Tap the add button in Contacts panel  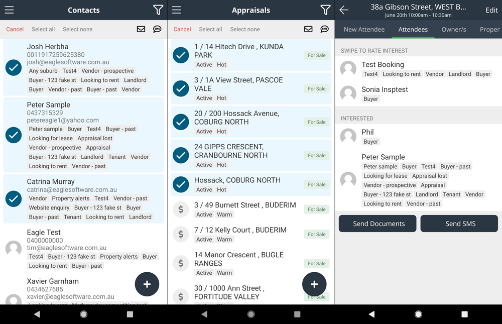click(x=147, y=284)
